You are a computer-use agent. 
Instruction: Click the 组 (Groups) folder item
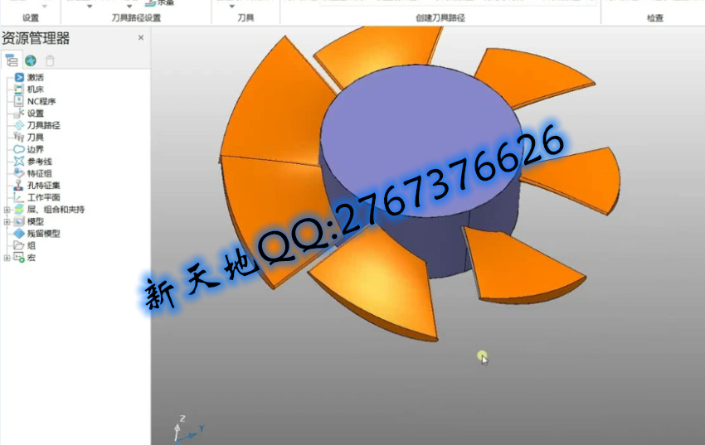pyautogui.click(x=31, y=245)
